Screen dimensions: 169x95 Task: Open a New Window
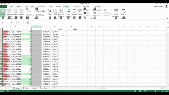pos(68,13)
